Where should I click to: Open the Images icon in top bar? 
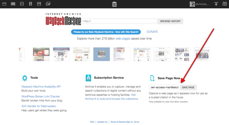pyautogui.click(x=48, y=4)
